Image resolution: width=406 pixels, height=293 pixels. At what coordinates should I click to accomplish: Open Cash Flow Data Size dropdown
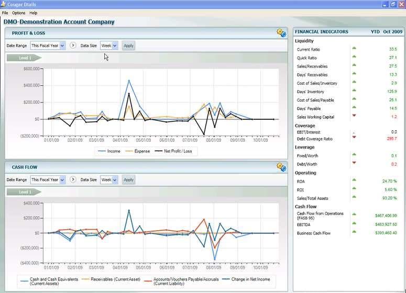tap(109, 179)
